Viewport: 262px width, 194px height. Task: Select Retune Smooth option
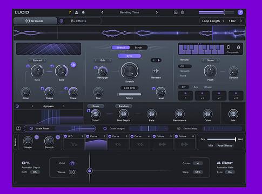(x=185, y=71)
